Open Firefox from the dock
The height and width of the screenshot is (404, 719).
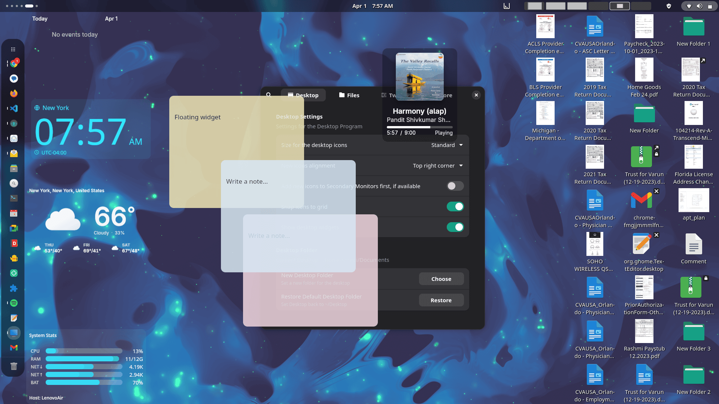tap(14, 94)
